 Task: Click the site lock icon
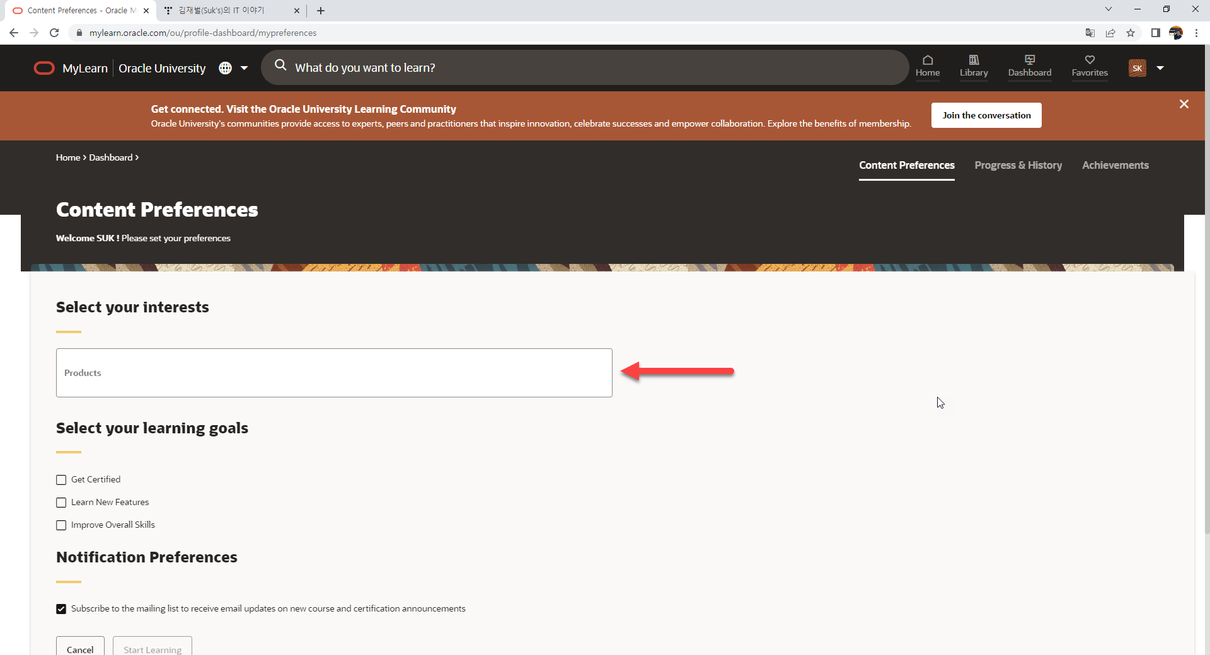[x=79, y=33]
